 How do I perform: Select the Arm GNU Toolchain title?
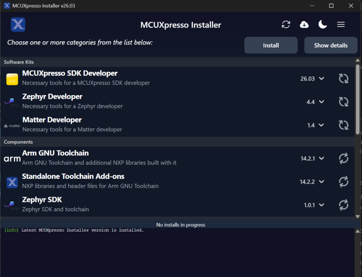[x=55, y=153]
